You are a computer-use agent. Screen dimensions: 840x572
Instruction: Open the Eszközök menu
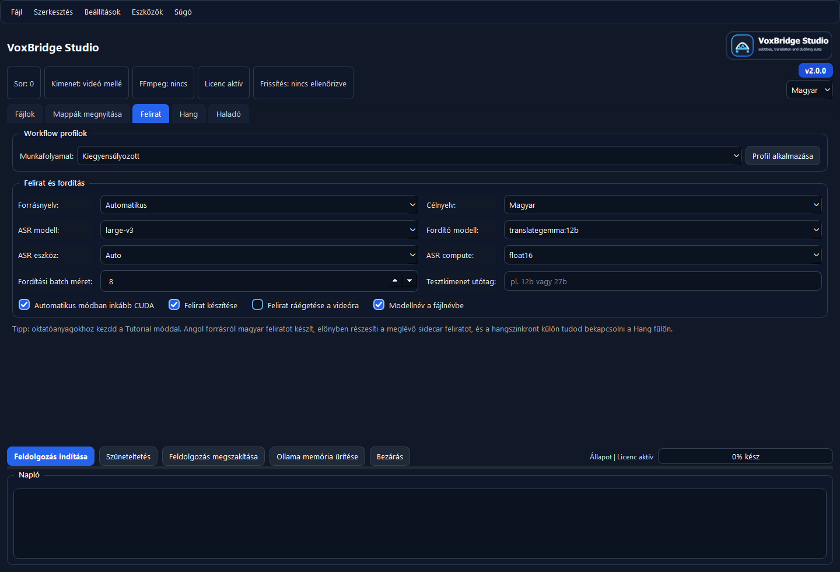pos(147,12)
